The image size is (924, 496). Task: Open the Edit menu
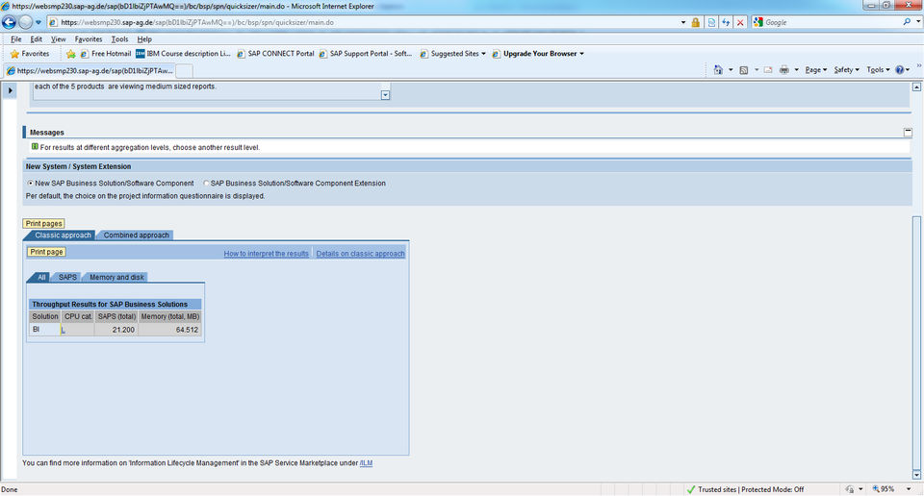36,39
